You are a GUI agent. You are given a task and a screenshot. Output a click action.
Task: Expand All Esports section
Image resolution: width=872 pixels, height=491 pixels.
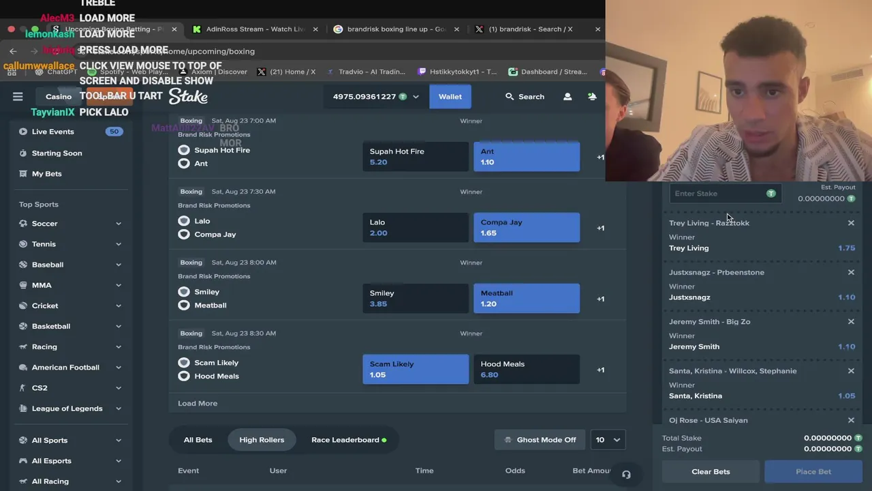(x=119, y=461)
